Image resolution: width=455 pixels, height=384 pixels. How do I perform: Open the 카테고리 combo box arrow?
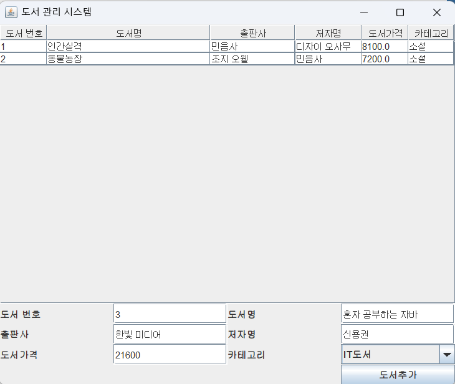(447, 355)
